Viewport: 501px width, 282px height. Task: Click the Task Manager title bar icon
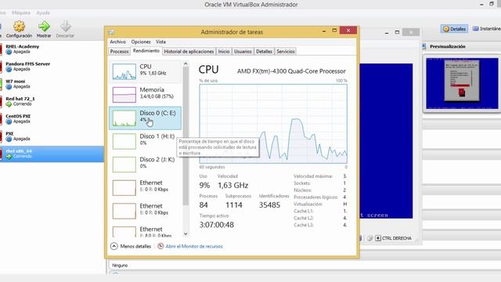(111, 32)
